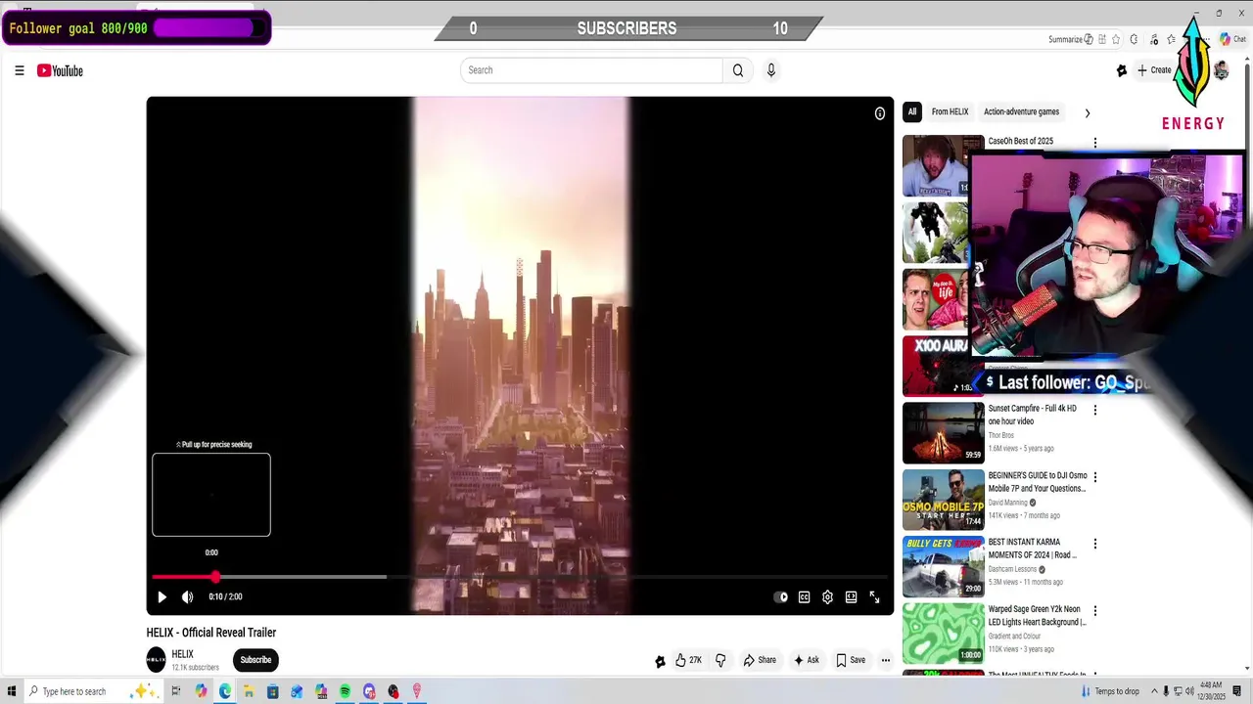Open the media control music icon
The image size is (1253, 704).
1153,39
